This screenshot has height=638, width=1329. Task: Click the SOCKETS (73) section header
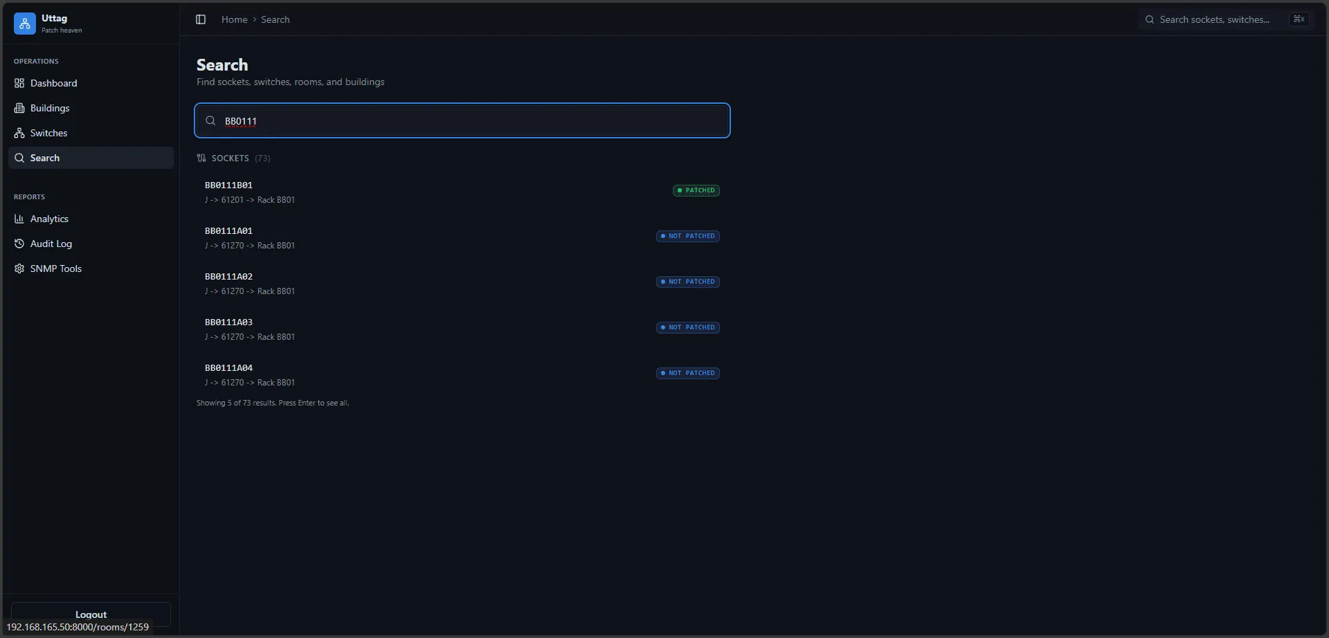(233, 158)
